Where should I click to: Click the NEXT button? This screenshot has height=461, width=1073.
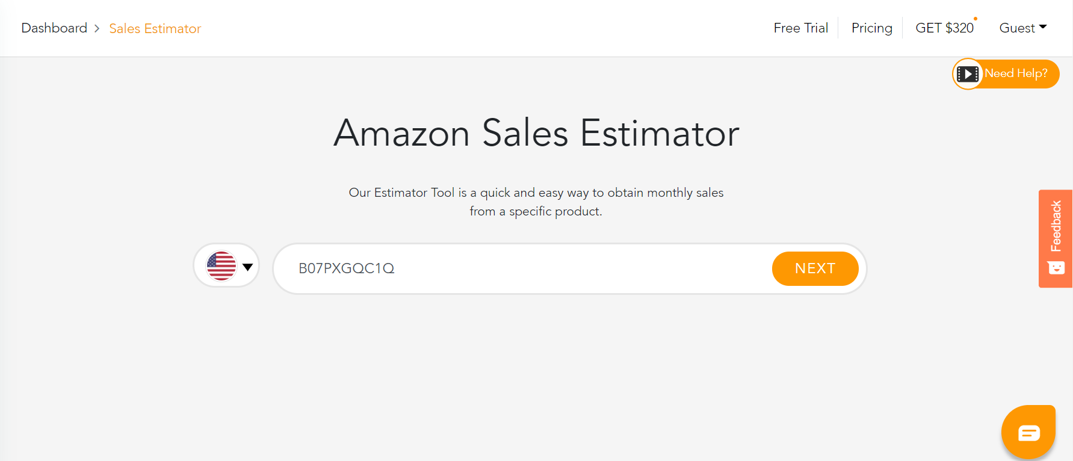(x=815, y=268)
